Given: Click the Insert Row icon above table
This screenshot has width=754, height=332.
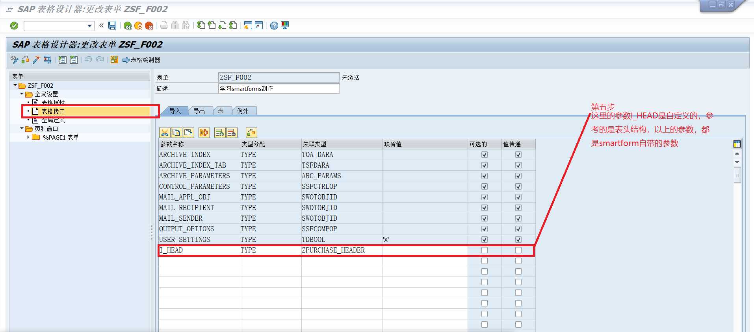Looking at the screenshot, I should [220, 133].
